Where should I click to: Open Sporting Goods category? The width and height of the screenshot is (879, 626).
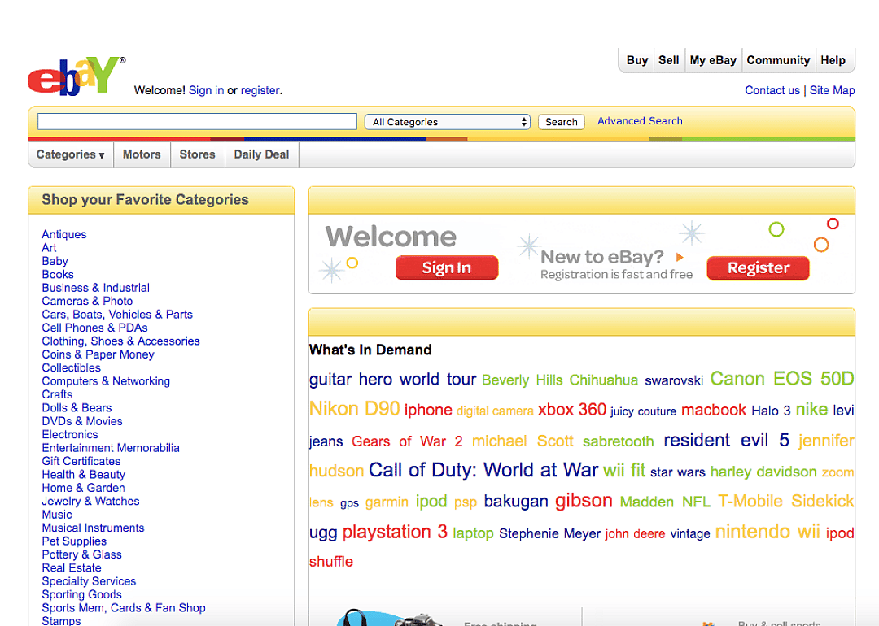pyautogui.click(x=82, y=594)
